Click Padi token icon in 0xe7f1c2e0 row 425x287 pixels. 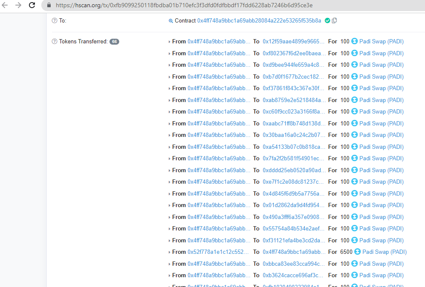click(x=355, y=182)
